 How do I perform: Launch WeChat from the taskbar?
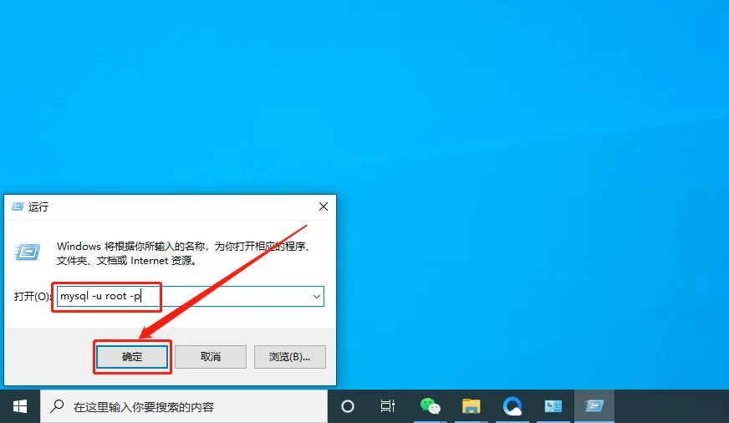click(430, 407)
